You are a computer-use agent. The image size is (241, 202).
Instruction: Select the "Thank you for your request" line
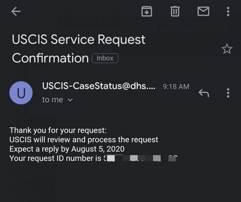pos(58,130)
